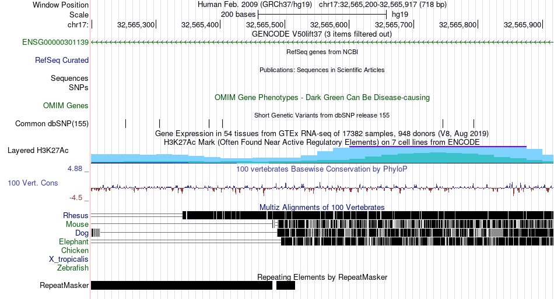Viewport: 554px width, 299px height.
Task: Click the Elephant alignment label
Action: tap(73, 242)
